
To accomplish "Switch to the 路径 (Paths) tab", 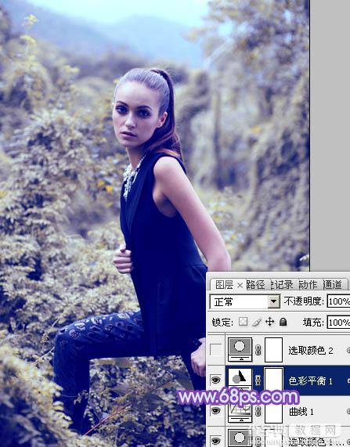I will [255, 284].
